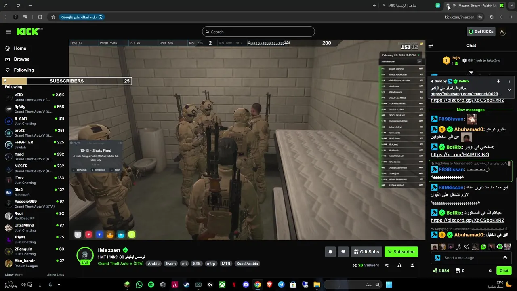This screenshot has height=291, width=517.
Task: Click the Windows Start button
Action: tap(389, 285)
